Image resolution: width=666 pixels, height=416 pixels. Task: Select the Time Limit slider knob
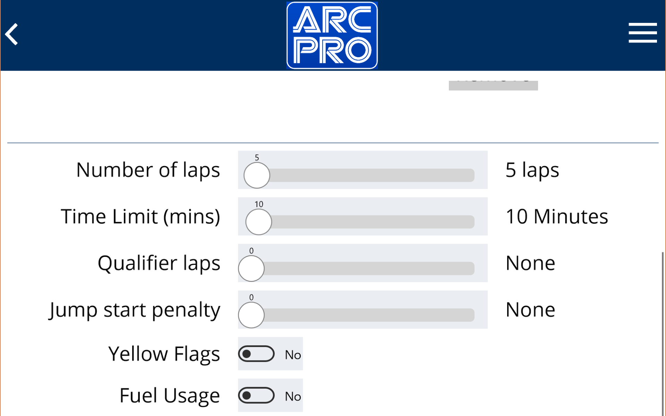pyautogui.click(x=258, y=222)
